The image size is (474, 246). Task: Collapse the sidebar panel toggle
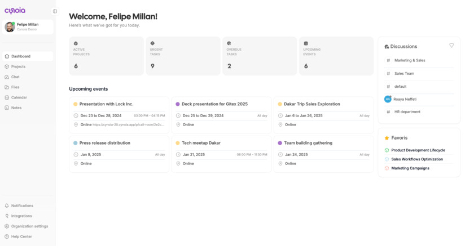tap(55, 11)
